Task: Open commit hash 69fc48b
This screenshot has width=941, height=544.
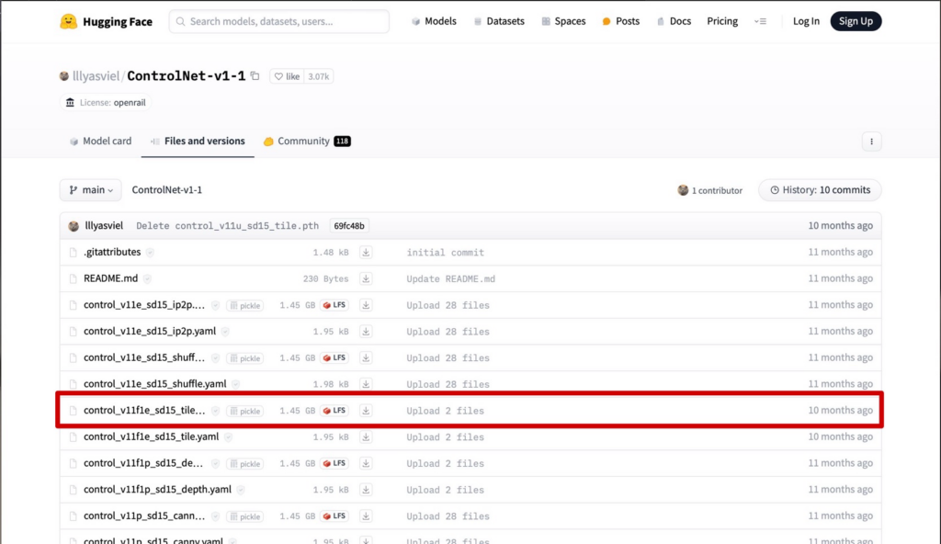Action: [x=349, y=226]
